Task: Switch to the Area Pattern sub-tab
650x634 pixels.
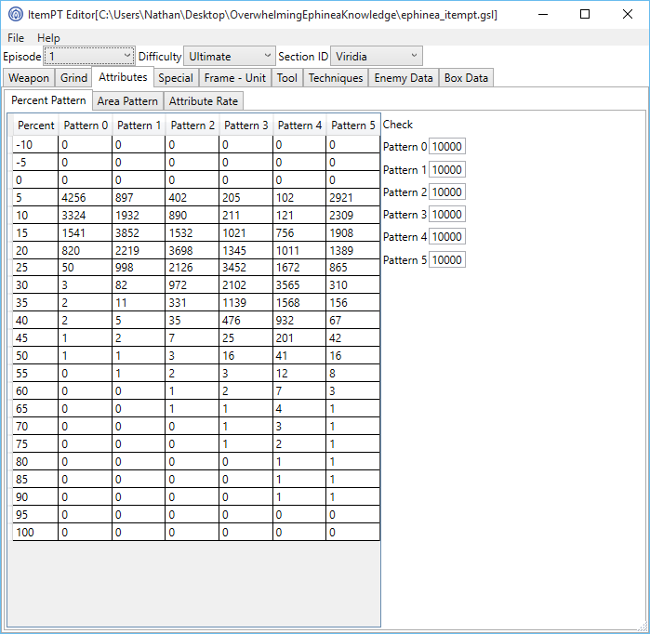Action: click(127, 101)
